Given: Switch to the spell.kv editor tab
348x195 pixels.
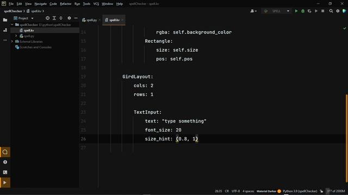Looking at the screenshot, I should click(114, 20).
